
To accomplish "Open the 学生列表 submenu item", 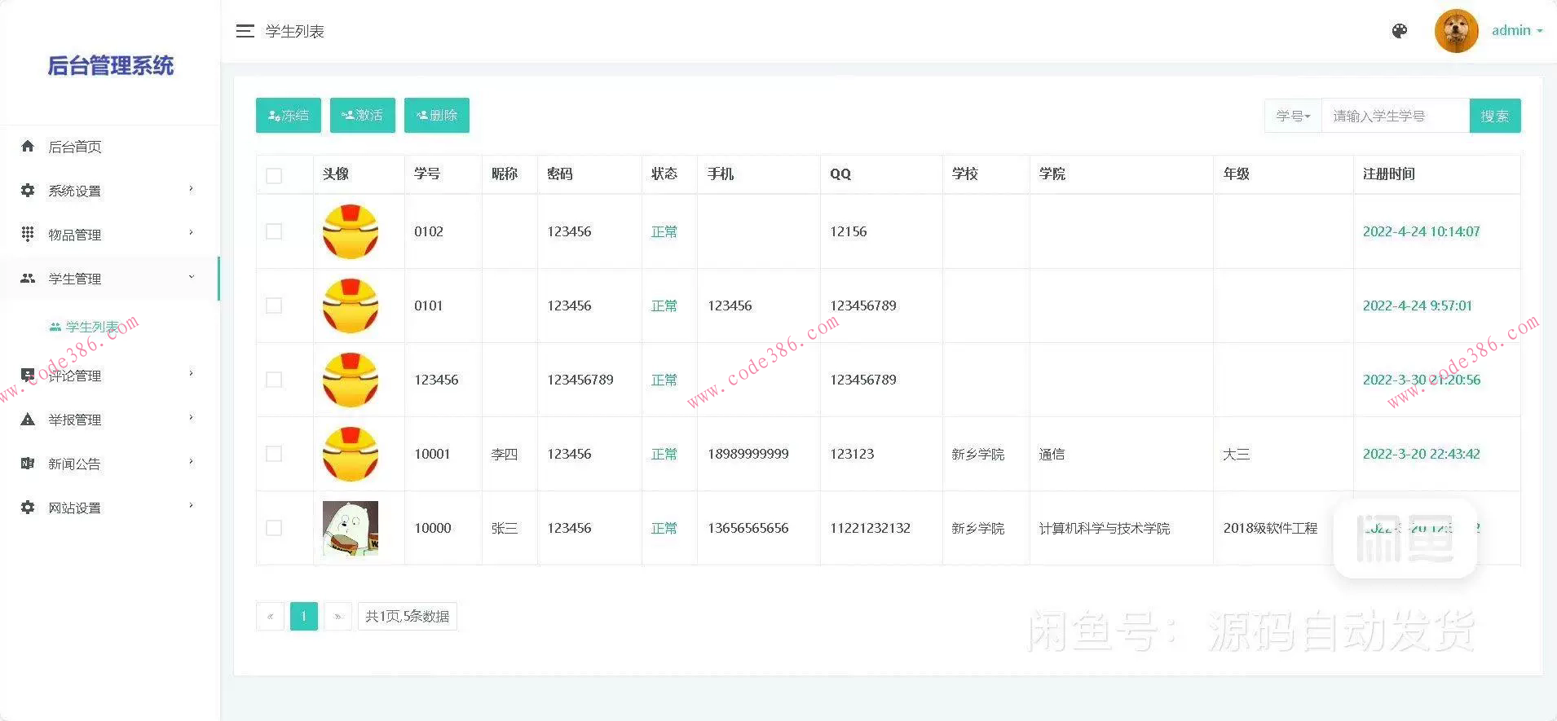I will pyautogui.click(x=91, y=327).
